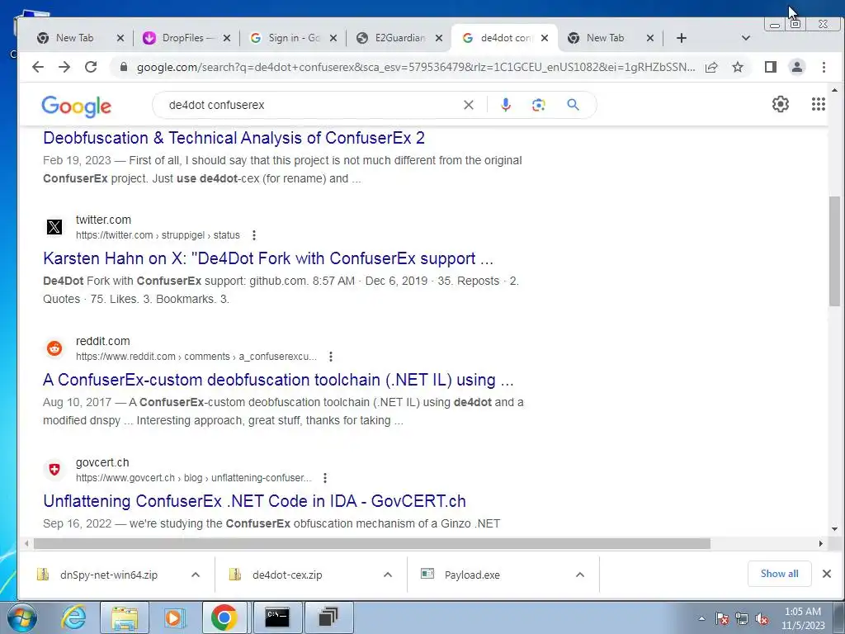Open a new tab with plus button
Viewport: 845px width, 634px height.
coord(681,38)
